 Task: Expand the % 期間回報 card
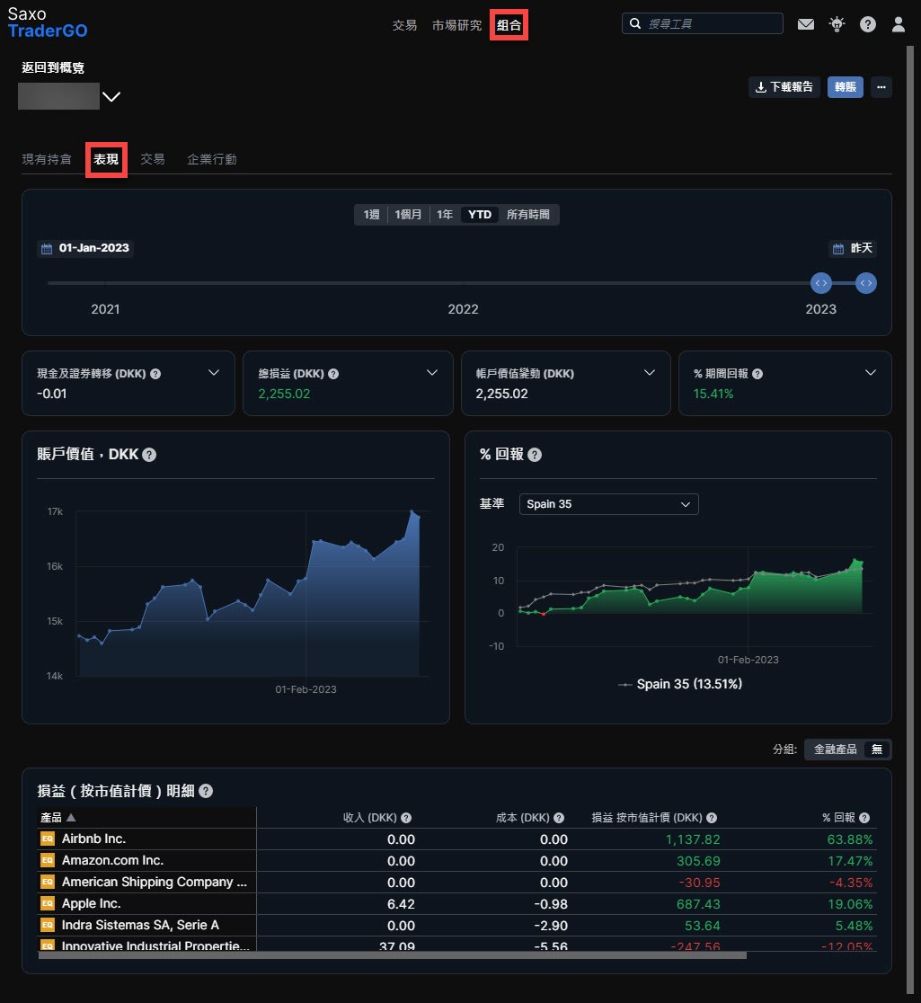click(x=871, y=373)
